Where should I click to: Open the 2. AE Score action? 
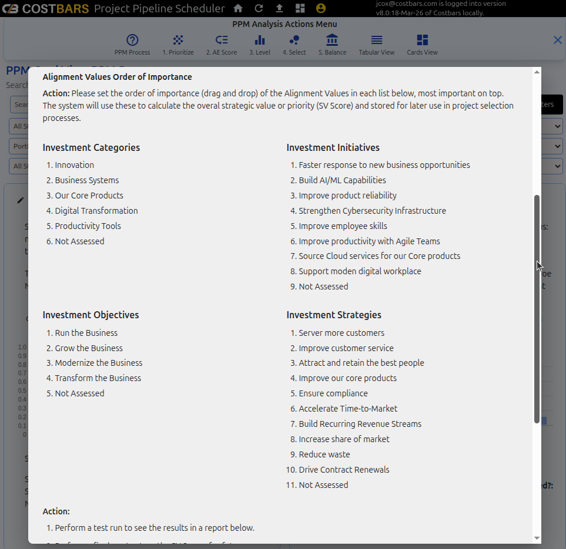(x=222, y=40)
